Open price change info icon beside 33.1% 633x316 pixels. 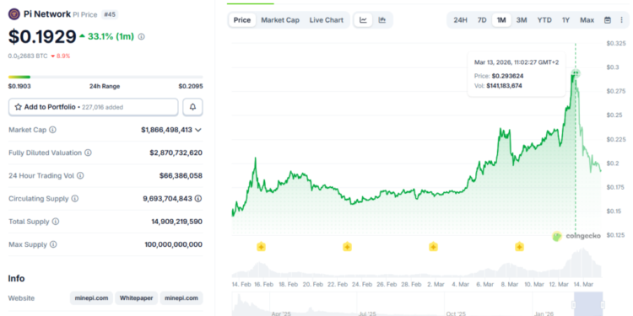tap(141, 37)
